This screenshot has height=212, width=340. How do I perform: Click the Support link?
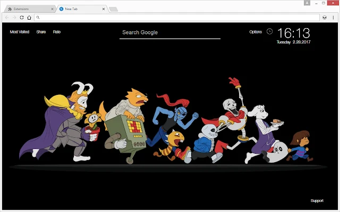coord(317,200)
